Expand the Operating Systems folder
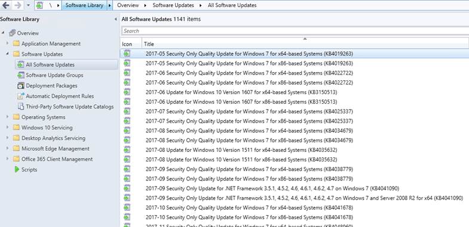 8,117
